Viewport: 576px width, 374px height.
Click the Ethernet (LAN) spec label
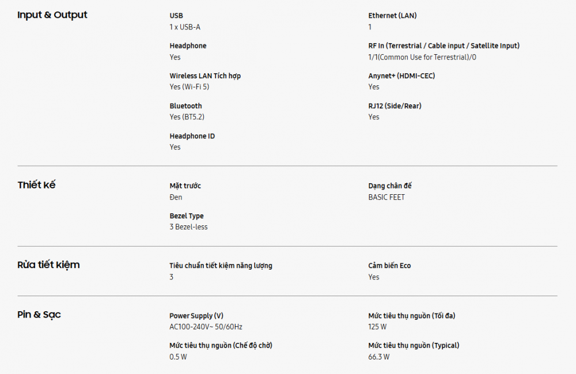point(392,16)
